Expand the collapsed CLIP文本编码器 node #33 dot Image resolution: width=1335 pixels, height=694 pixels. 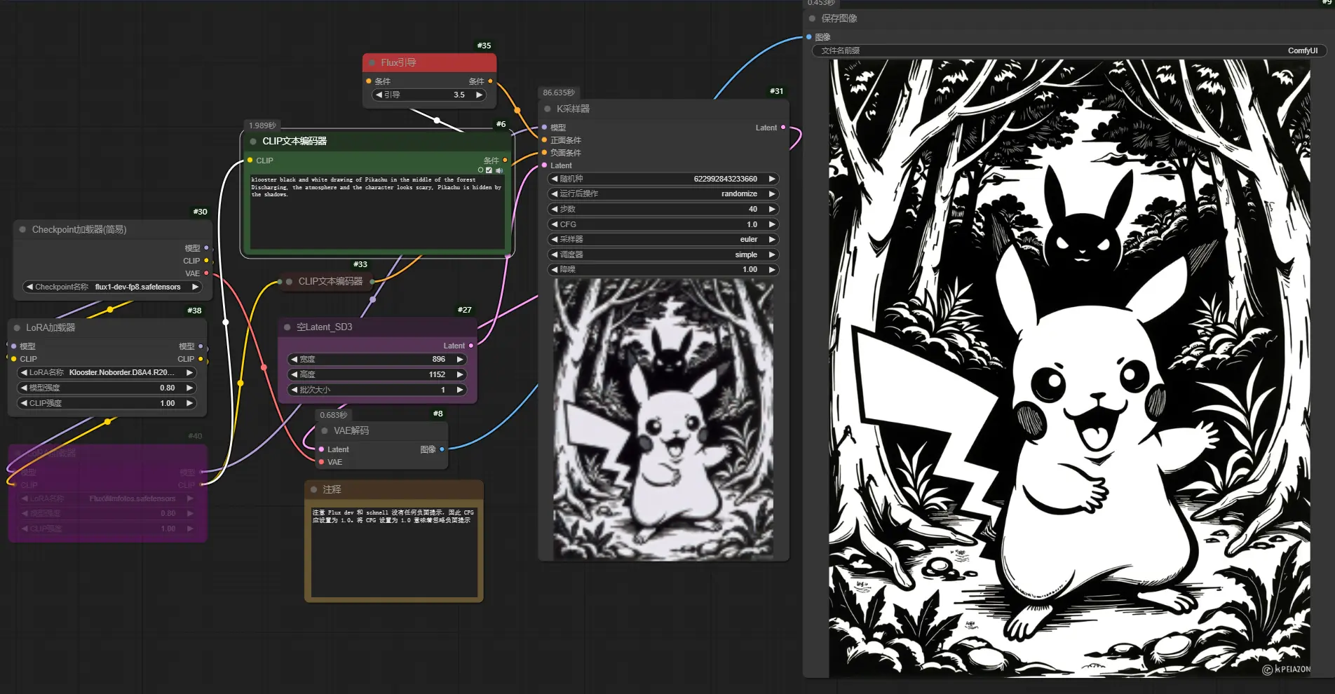[x=289, y=281]
